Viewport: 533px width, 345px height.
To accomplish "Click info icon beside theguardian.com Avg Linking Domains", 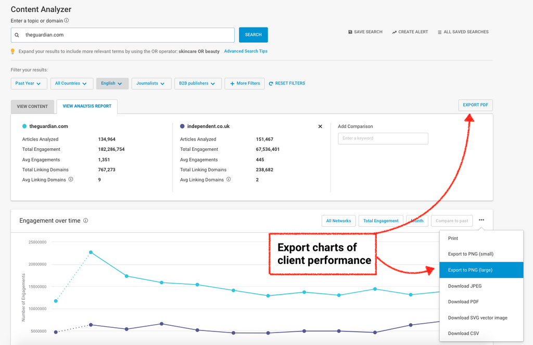I will (71, 180).
